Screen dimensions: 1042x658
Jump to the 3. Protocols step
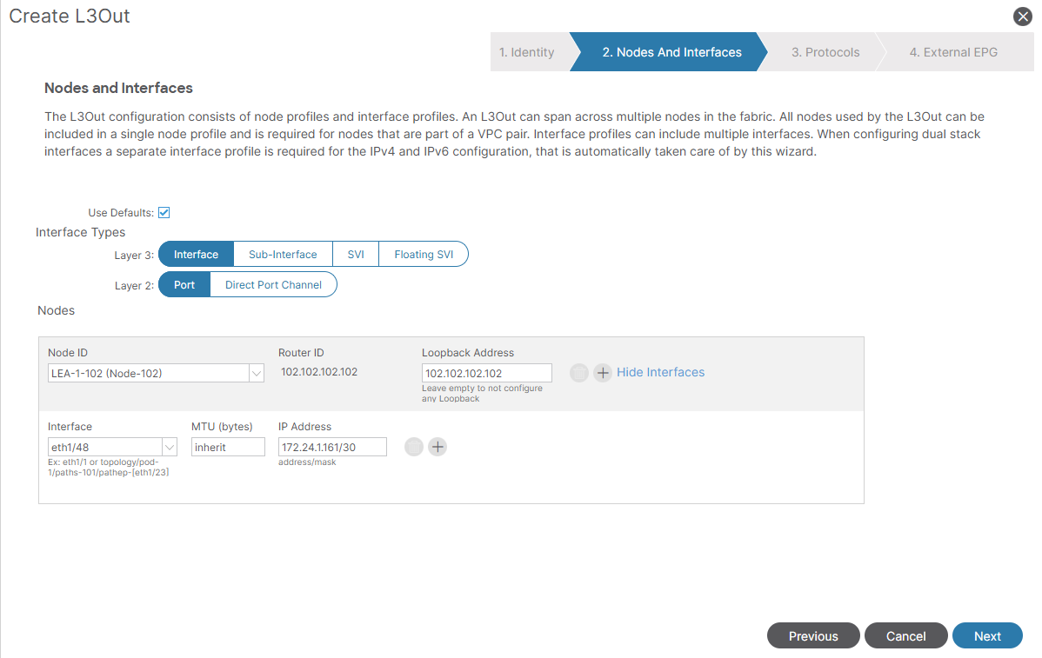tap(825, 52)
